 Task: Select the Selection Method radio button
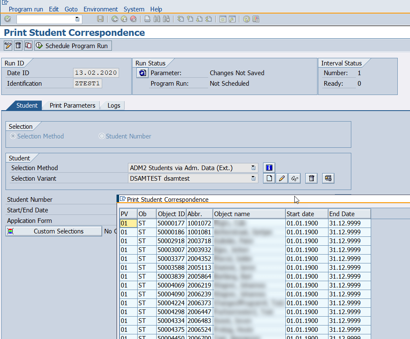(13, 136)
